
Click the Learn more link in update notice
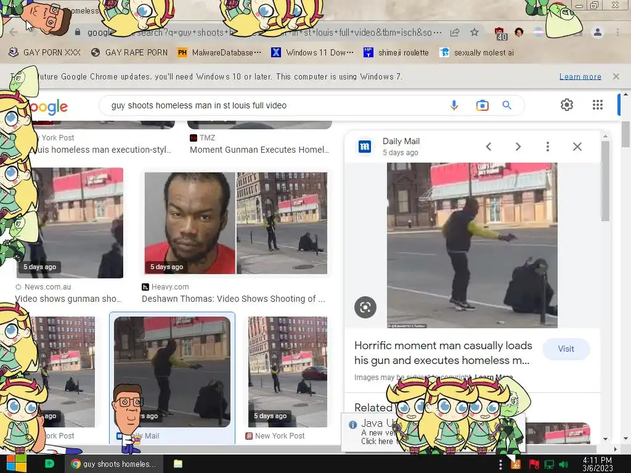(580, 76)
